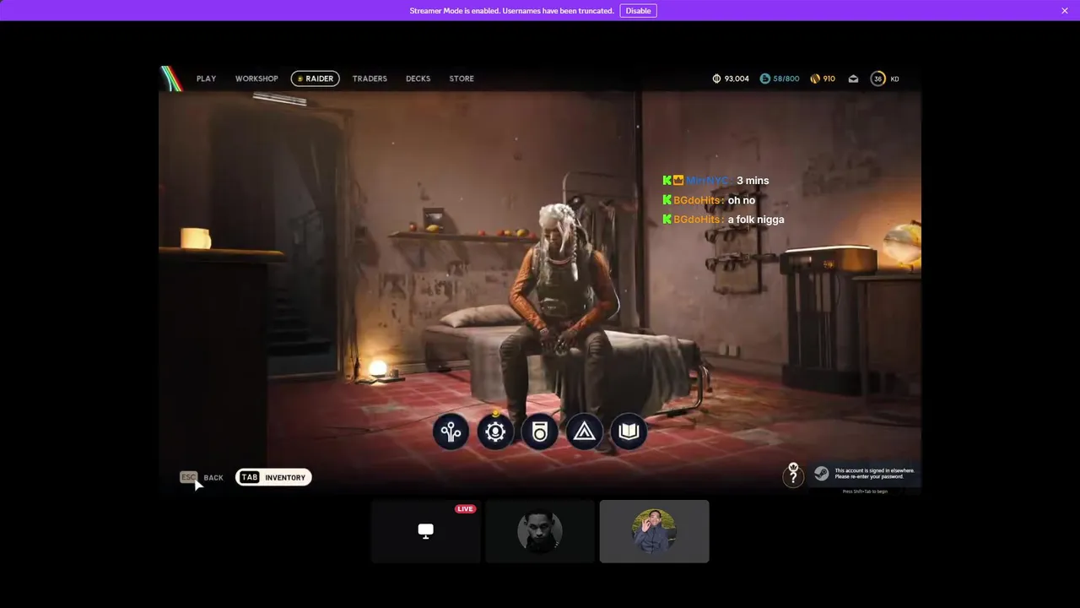The image size is (1080, 608).
Task: Click the badge emblem round icon
Action: [x=540, y=432]
